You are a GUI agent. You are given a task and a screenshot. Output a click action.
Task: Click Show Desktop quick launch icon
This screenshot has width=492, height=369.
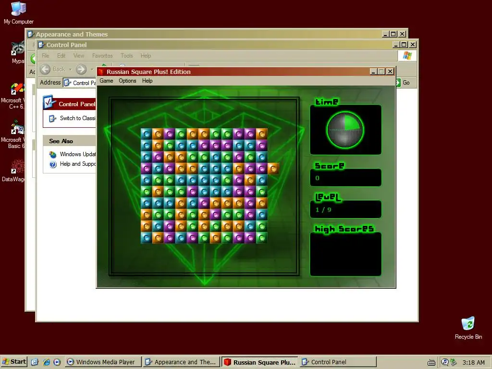tap(35, 362)
